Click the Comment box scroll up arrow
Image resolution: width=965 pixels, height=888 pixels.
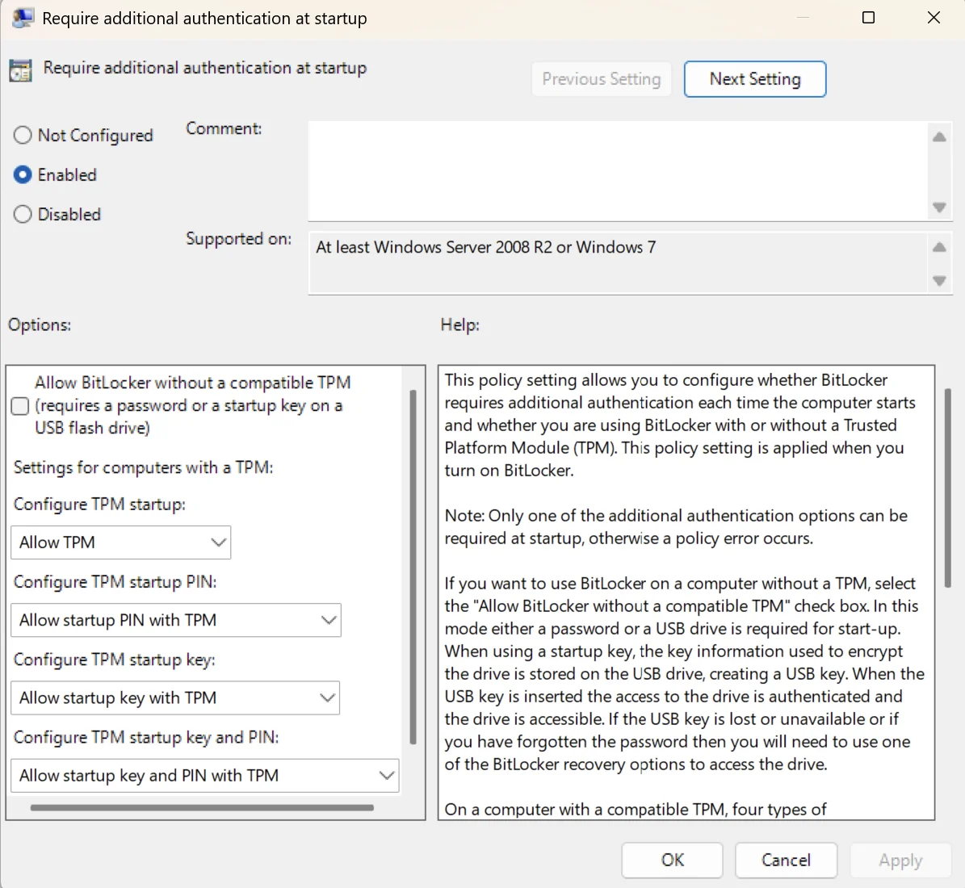pyautogui.click(x=939, y=136)
